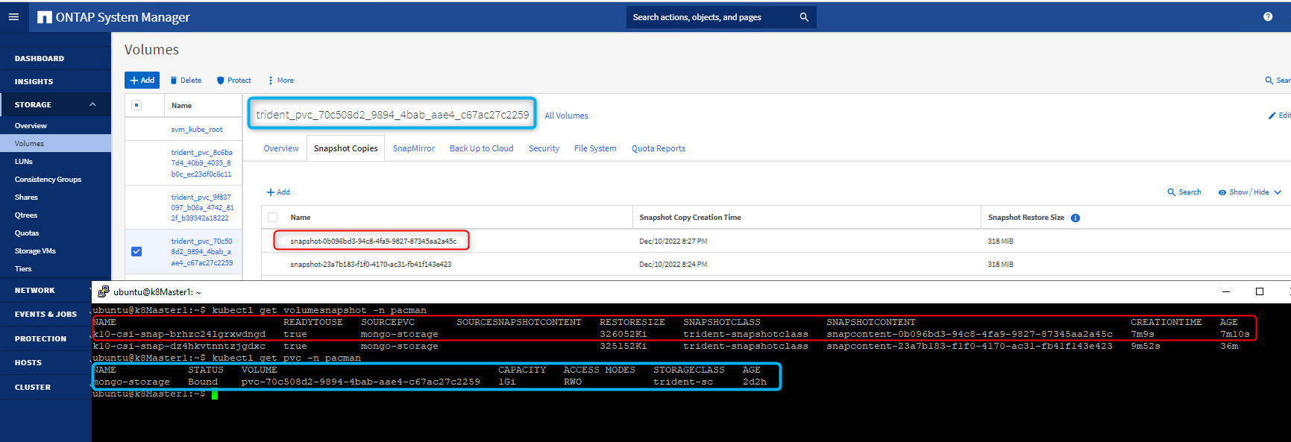Switch to the SnapMirror tab
1291x442 pixels.
(x=413, y=148)
